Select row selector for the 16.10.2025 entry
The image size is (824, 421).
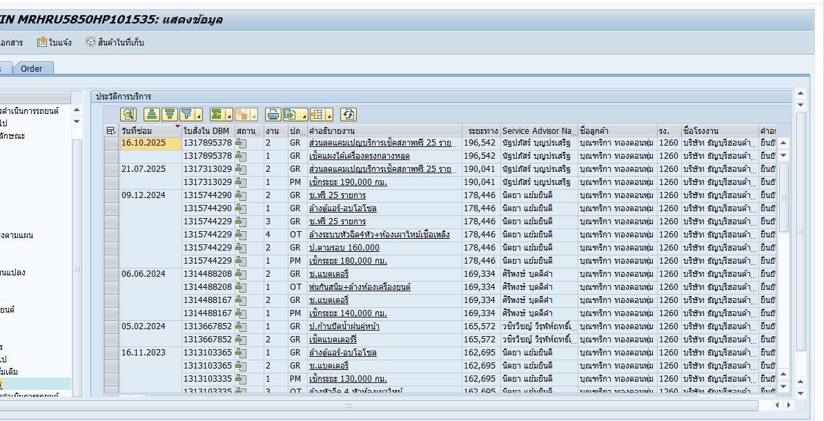pos(110,143)
